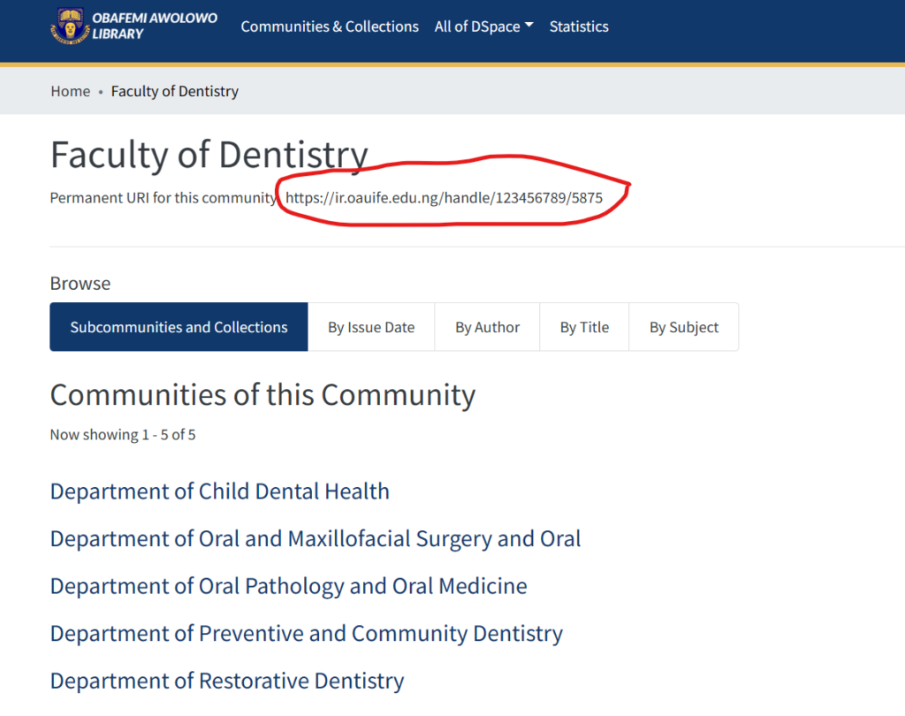The width and height of the screenshot is (905, 716).
Task: Click the Communities of this Community heading
Action: tap(262, 394)
